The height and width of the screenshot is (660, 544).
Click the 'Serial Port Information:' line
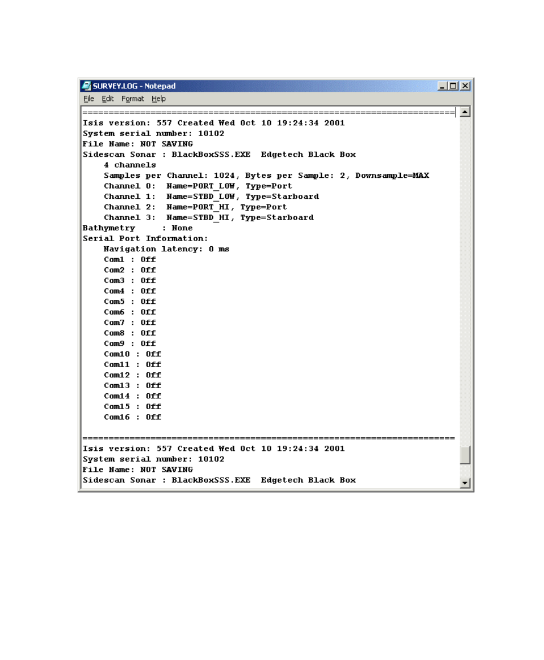(x=145, y=239)
